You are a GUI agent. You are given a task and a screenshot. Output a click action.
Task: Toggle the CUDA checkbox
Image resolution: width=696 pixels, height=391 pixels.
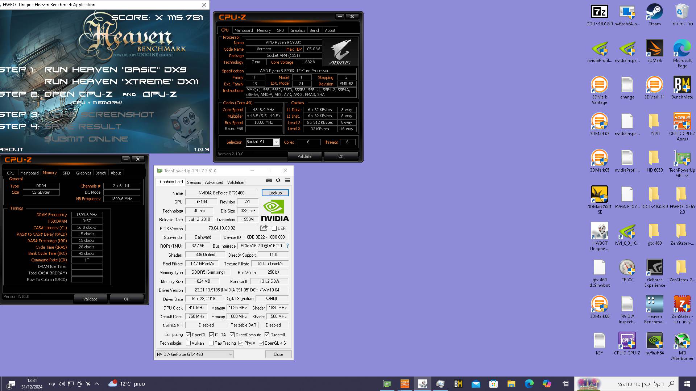(211, 335)
